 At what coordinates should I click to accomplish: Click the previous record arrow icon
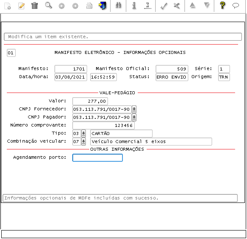coord(62,6)
